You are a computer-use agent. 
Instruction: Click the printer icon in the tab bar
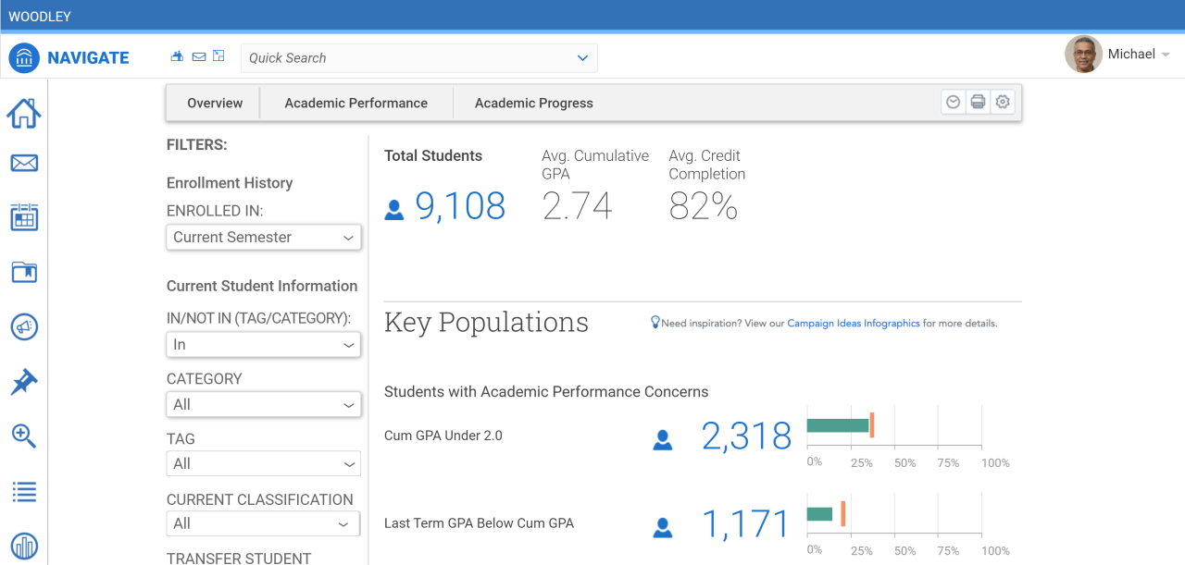(978, 103)
